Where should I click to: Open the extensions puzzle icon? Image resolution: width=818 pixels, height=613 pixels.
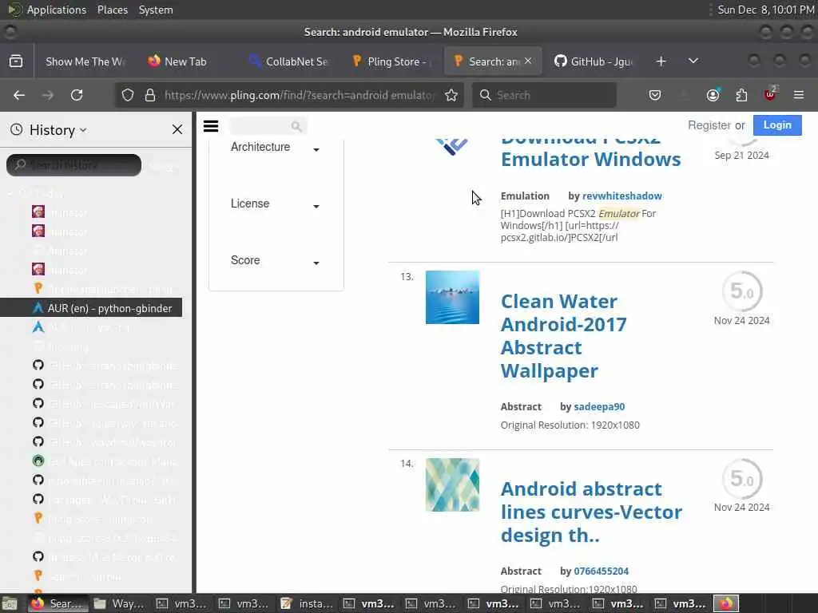click(741, 95)
